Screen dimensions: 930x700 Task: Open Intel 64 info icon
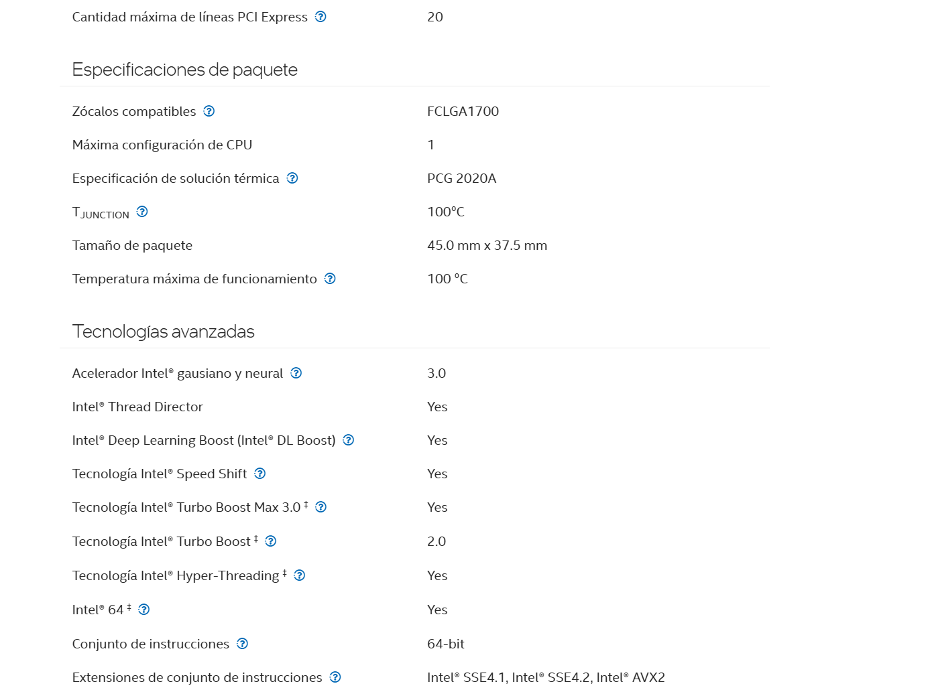[x=144, y=610]
